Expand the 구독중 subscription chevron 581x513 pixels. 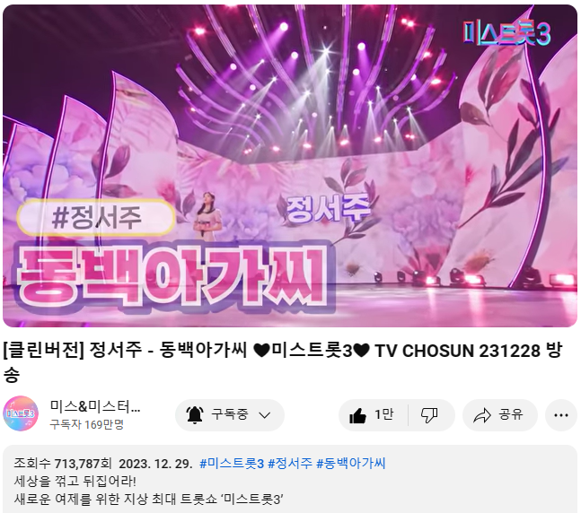[265, 415]
